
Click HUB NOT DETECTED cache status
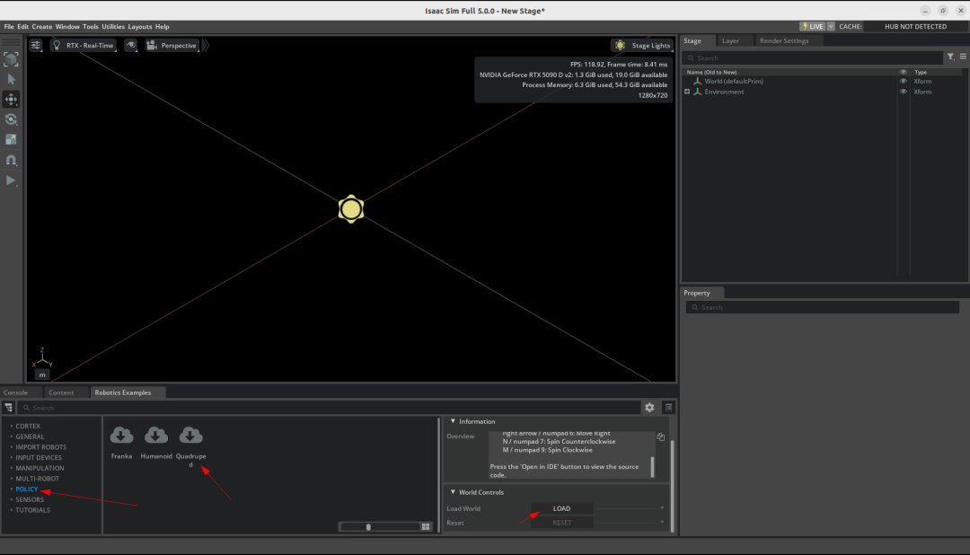[915, 27]
